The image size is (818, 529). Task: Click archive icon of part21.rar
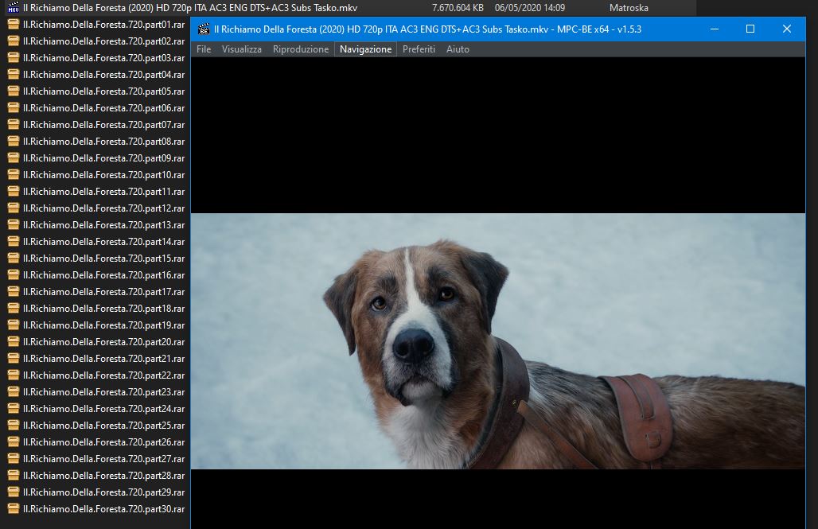pos(14,359)
